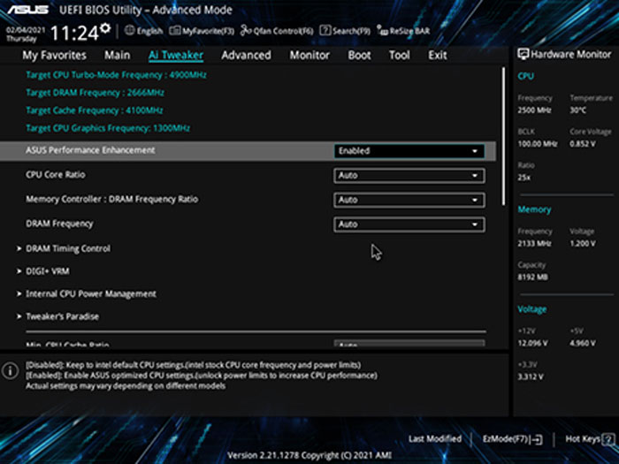619x464 pixels.
Task: Open DRAM Frequency dropdown
Action: click(x=409, y=224)
